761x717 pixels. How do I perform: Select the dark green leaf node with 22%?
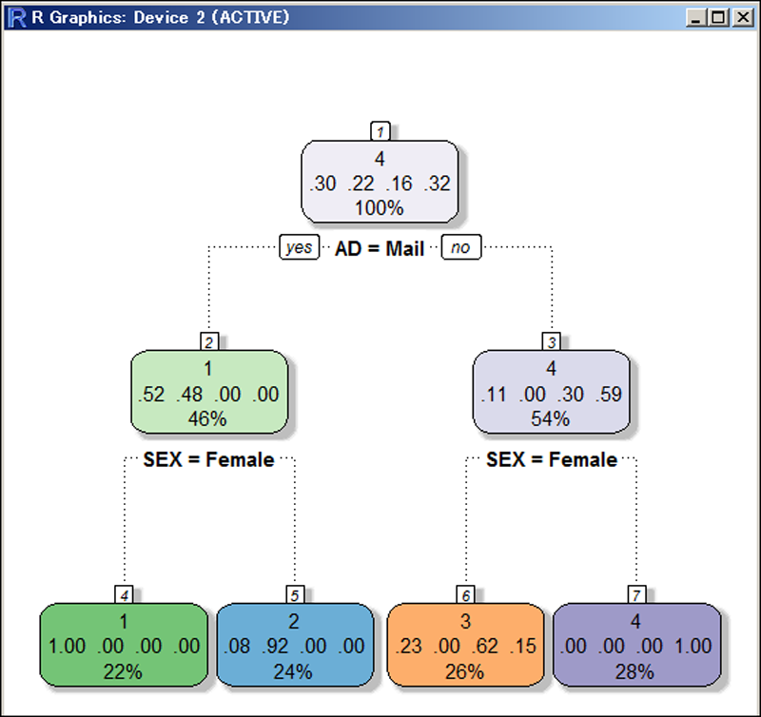(124, 646)
